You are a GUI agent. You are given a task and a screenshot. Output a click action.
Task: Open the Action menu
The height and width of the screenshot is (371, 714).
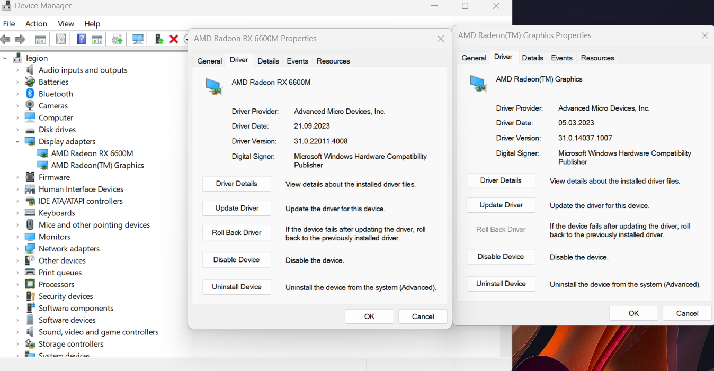(36, 24)
